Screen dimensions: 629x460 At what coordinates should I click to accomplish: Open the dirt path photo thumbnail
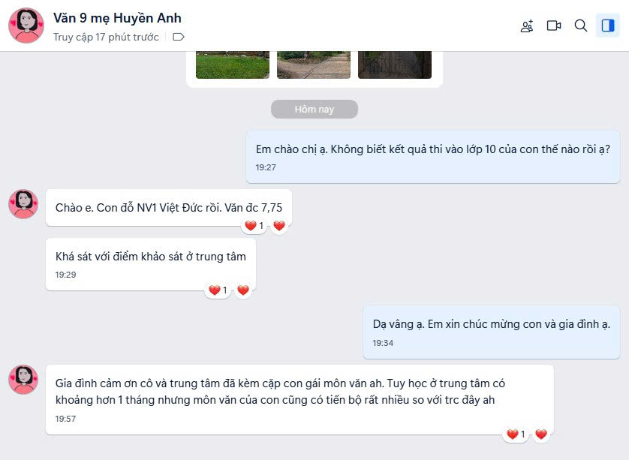[314, 65]
